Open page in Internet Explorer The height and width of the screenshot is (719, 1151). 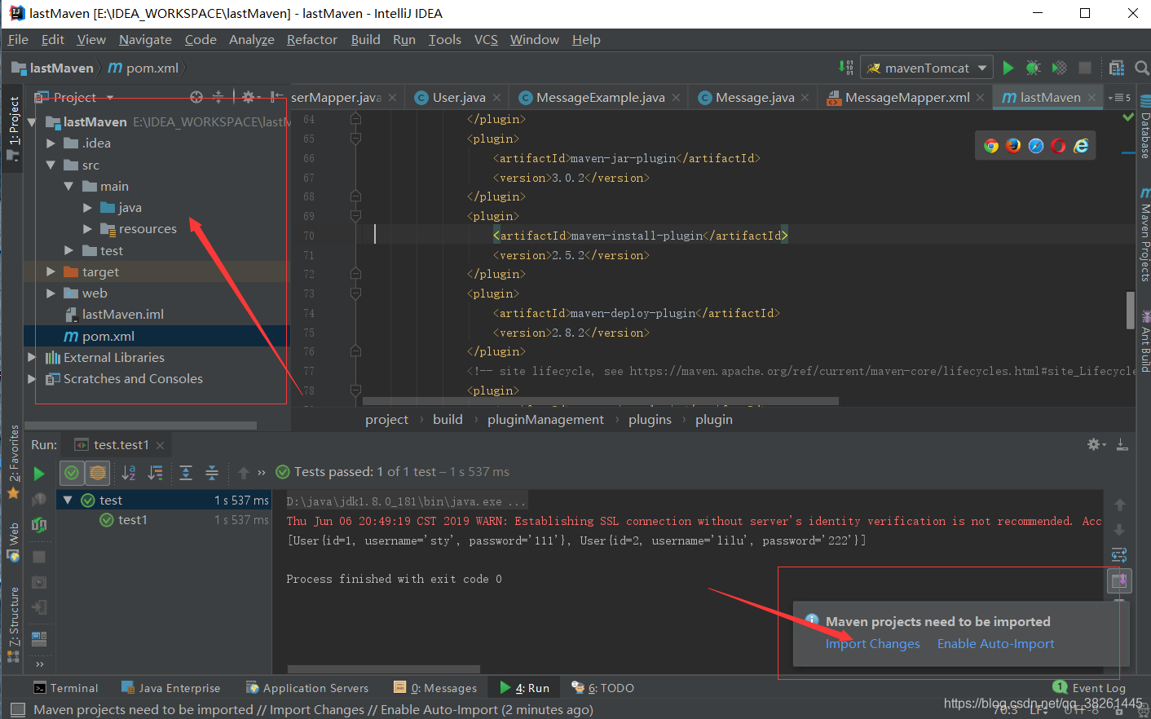click(x=1081, y=146)
